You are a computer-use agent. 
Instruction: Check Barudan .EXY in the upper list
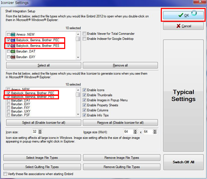(x=8, y=57)
